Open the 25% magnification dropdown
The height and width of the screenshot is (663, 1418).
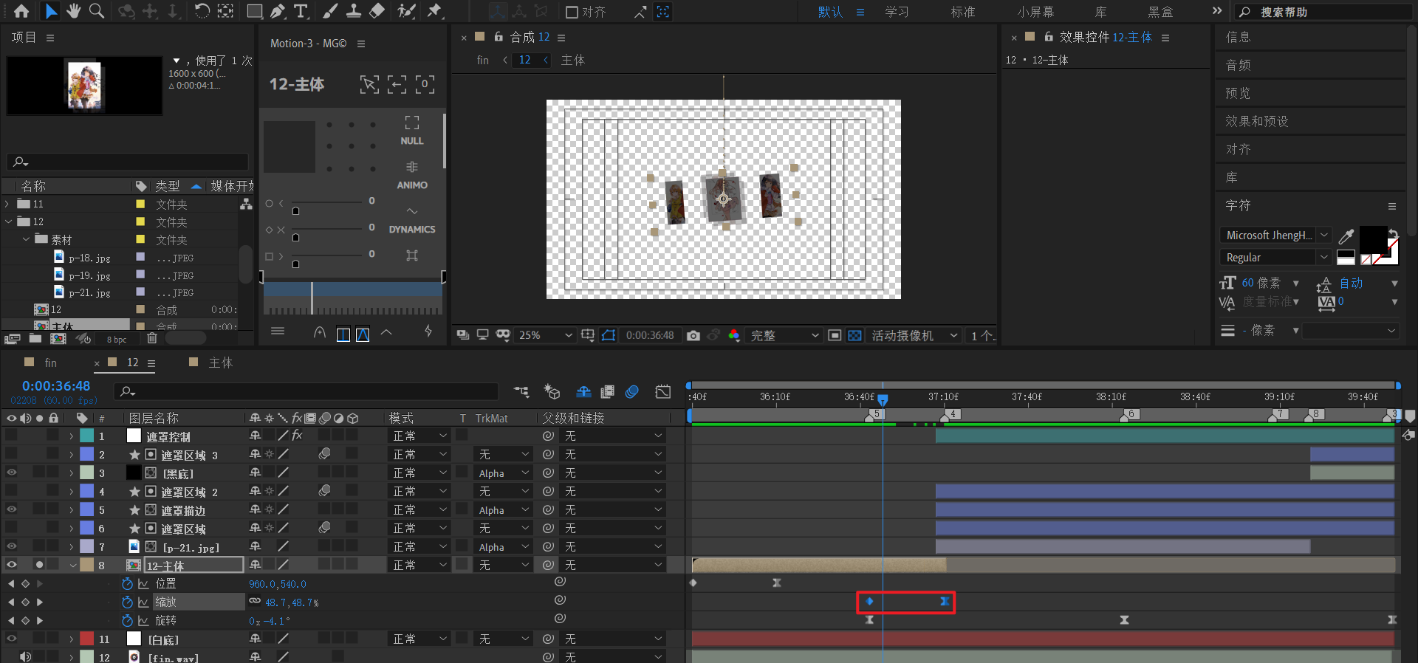pyautogui.click(x=546, y=335)
